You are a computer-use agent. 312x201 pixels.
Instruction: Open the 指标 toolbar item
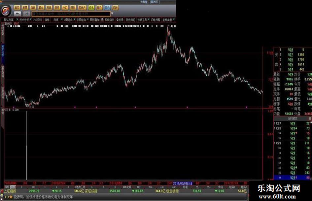coord(47,20)
